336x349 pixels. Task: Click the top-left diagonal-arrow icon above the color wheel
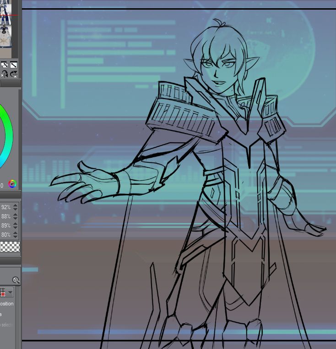click(x=5, y=65)
